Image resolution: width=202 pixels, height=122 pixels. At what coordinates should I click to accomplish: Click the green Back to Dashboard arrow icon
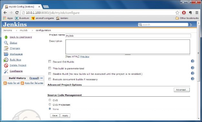[x=6, y=37]
